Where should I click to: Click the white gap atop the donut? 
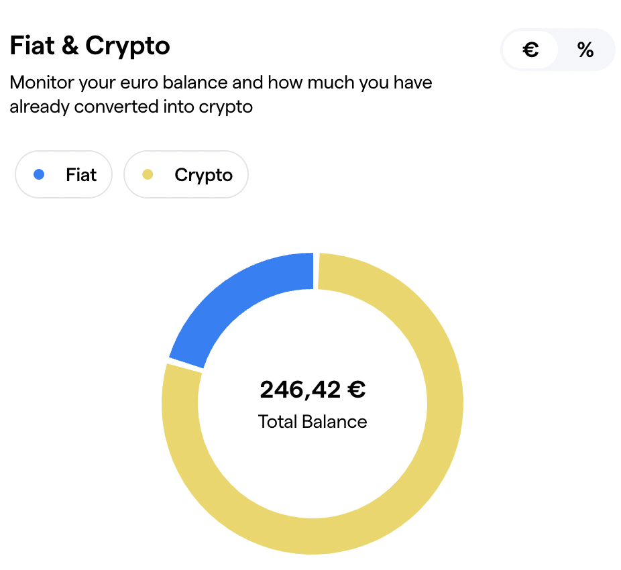pos(316,271)
